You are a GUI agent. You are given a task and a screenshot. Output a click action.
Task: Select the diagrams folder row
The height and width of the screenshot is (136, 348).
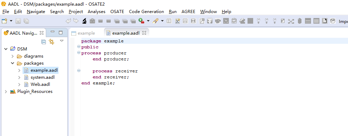pyautogui.click(x=33, y=56)
